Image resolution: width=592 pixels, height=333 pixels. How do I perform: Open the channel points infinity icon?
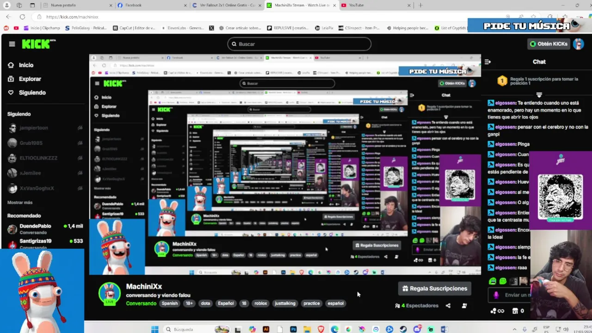pos(498,311)
